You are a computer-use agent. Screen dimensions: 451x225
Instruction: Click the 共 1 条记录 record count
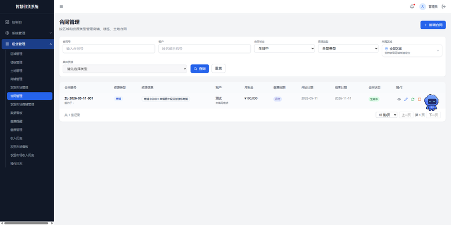(x=72, y=115)
